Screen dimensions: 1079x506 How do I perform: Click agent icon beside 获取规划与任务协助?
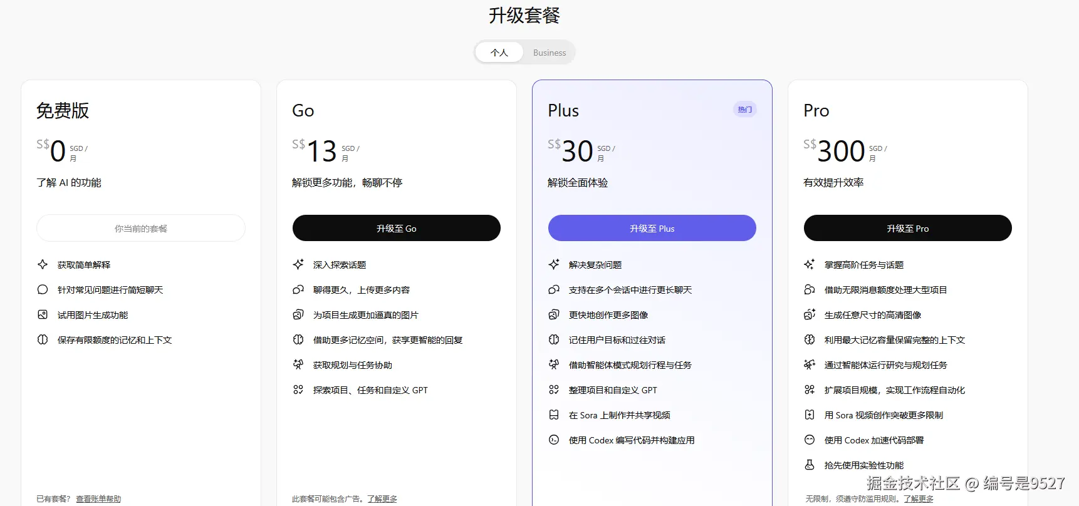point(298,364)
